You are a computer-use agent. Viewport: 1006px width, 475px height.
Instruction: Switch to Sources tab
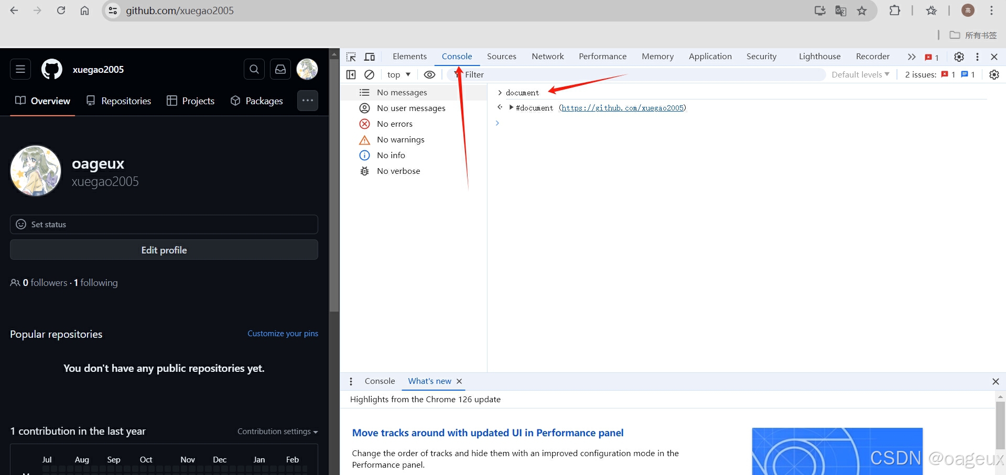tap(502, 57)
